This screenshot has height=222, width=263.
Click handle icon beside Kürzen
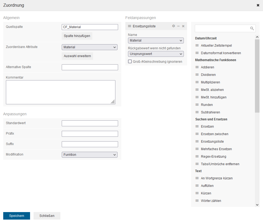coord(197,193)
